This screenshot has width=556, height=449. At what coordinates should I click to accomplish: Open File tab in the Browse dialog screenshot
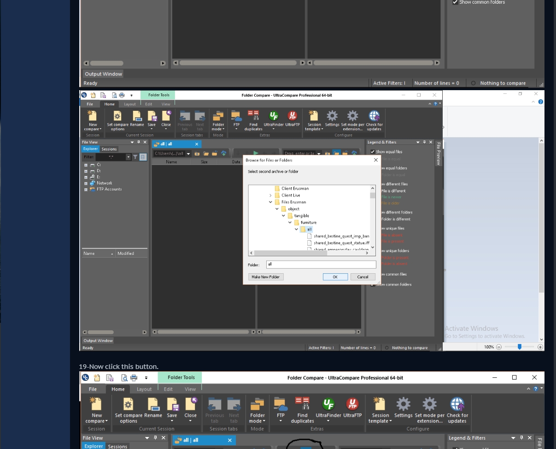(90, 104)
